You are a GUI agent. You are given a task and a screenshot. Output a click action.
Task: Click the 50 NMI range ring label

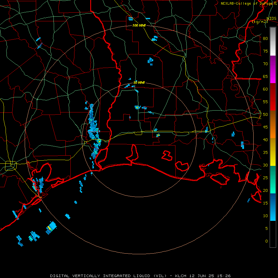click(x=139, y=82)
